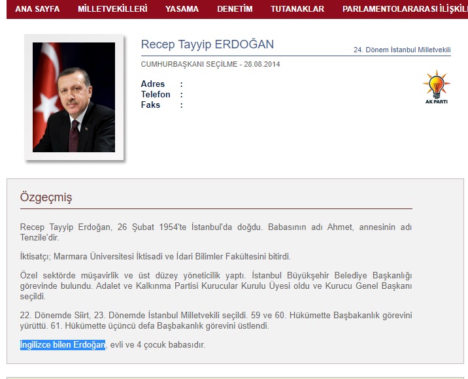Click the Faks label

pos(150,105)
